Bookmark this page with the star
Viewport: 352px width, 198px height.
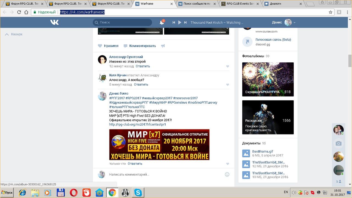pos(331,12)
